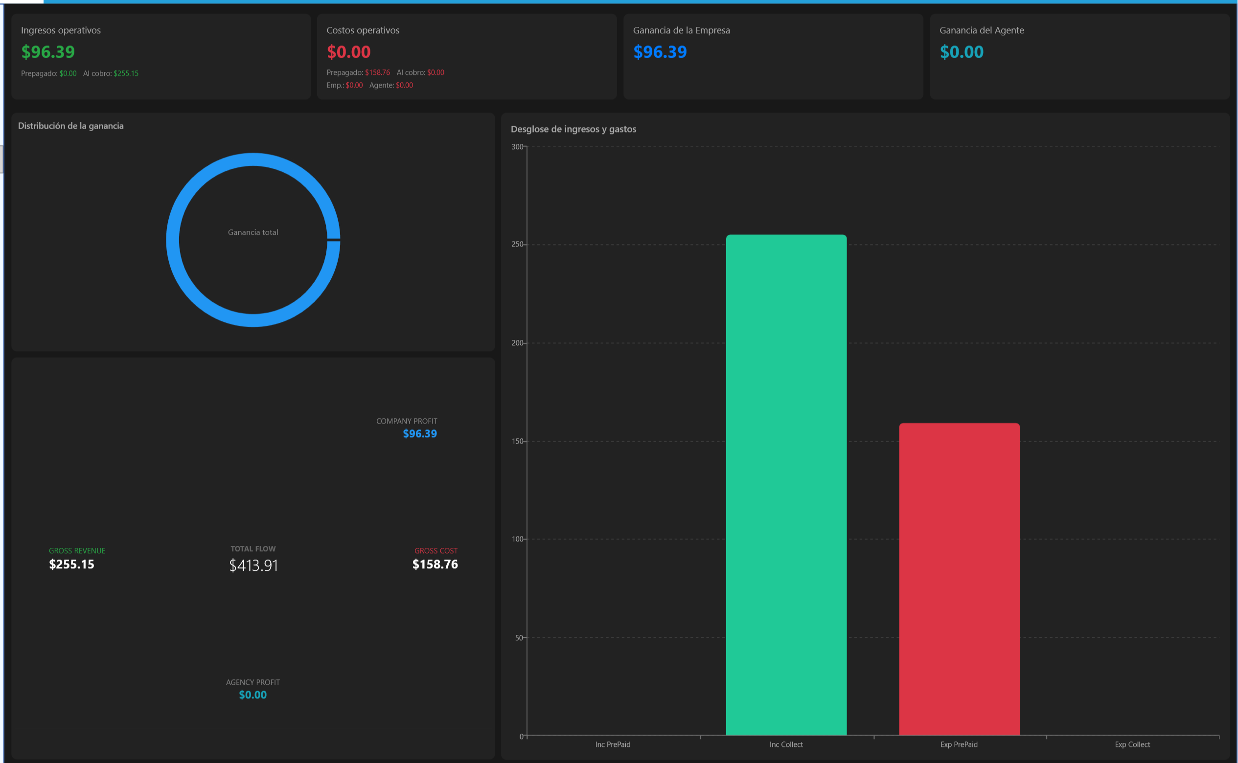Click the COMPANY PROFIT $96.39 value
The width and height of the screenshot is (1238, 763).
pyautogui.click(x=419, y=434)
